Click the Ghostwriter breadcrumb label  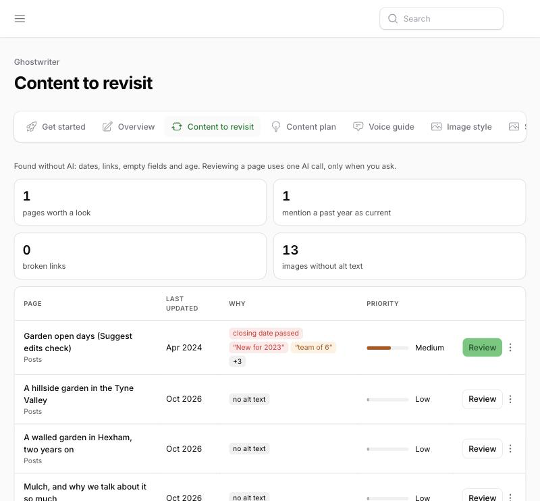[x=37, y=62]
